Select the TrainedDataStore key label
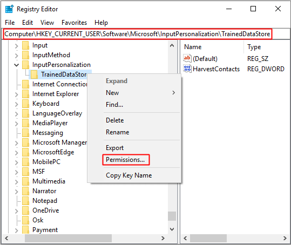The width and height of the screenshot is (291, 245). click(64, 74)
